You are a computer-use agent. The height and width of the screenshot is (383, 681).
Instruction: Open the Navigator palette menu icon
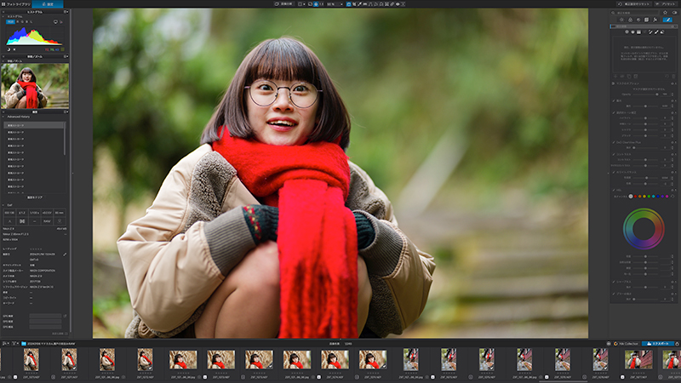tap(66, 56)
